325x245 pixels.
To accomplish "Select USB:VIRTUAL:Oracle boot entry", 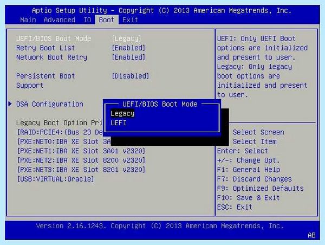I will pos(55,179).
